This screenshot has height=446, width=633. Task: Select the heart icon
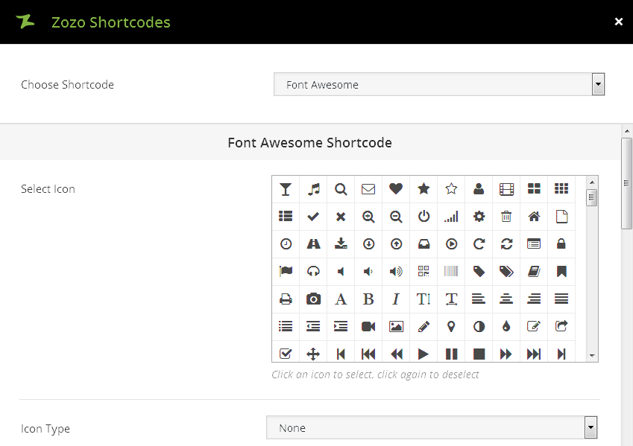pyautogui.click(x=396, y=189)
